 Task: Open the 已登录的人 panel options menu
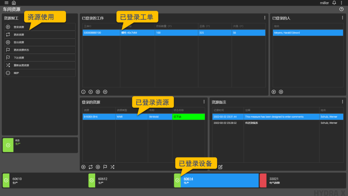[343, 18]
